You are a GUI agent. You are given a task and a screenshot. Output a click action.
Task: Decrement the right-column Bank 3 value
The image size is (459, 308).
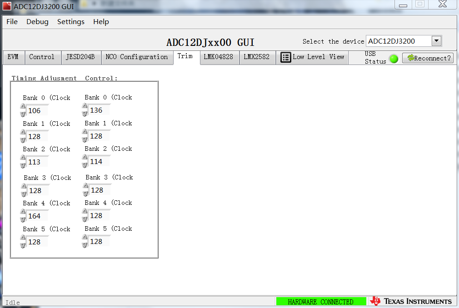pos(85,194)
